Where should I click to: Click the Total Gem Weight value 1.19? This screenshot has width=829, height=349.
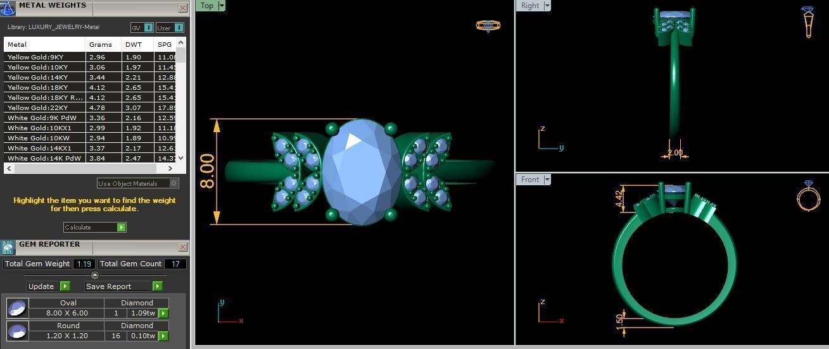84,264
